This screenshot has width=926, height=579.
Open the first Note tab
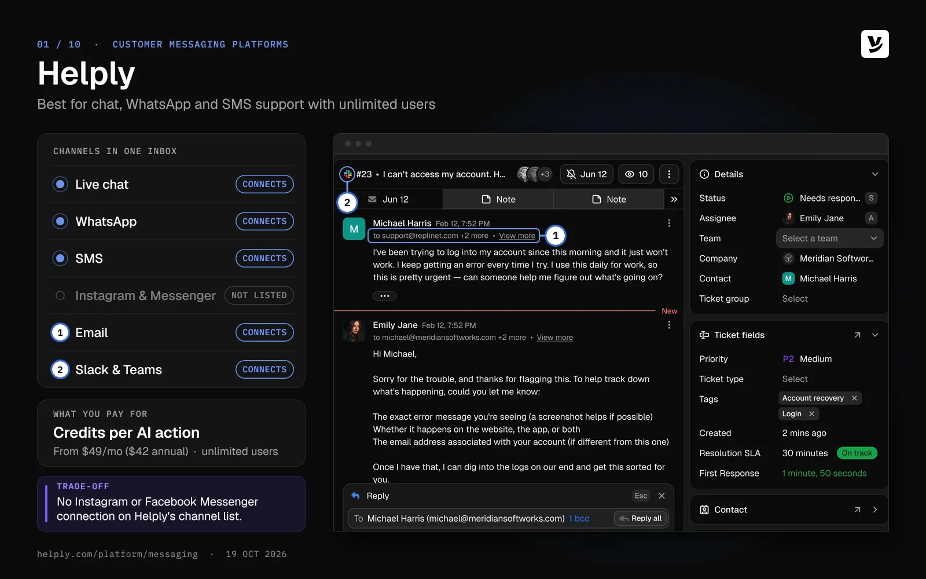click(498, 199)
